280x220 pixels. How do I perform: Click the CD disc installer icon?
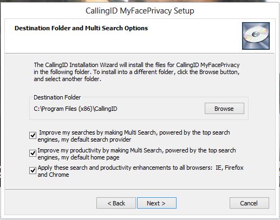click(256, 36)
